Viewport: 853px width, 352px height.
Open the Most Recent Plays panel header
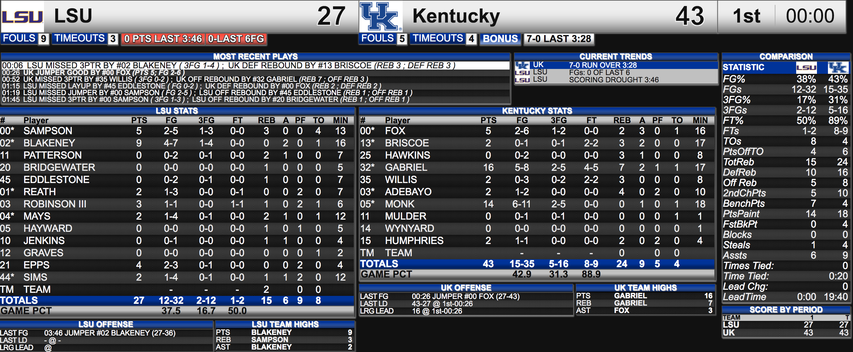[255, 56]
